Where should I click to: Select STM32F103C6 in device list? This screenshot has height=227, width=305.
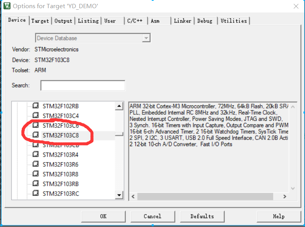tap(61, 126)
